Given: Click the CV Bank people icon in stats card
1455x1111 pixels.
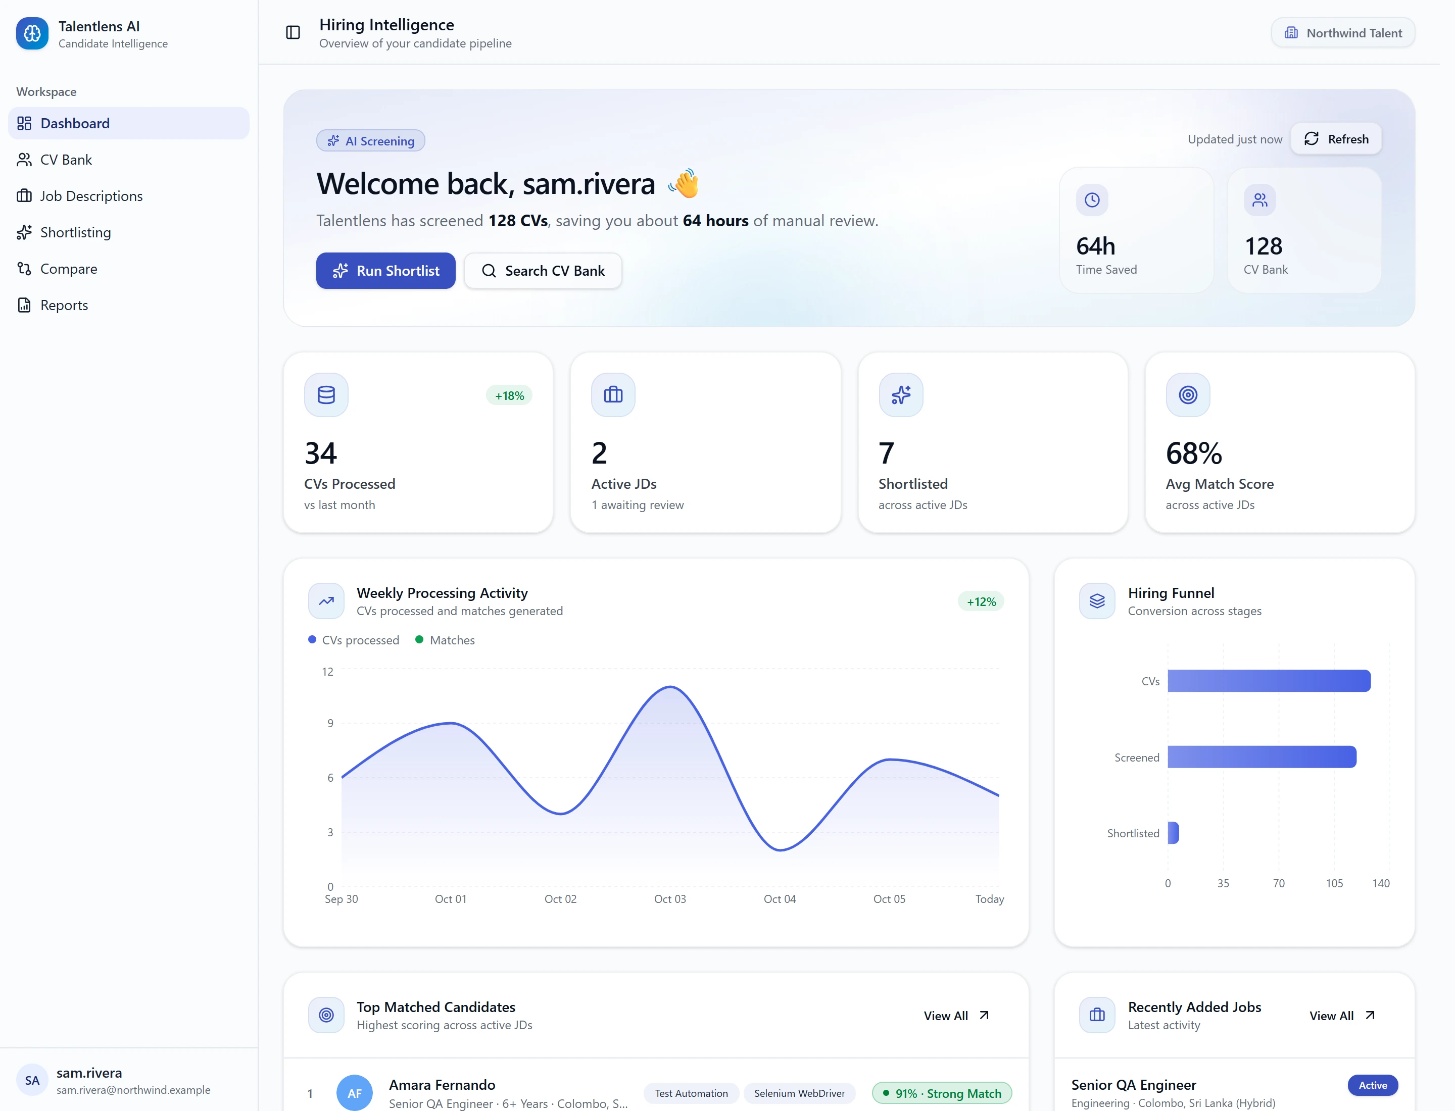Looking at the screenshot, I should pyautogui.click(x=1260, y=199).
